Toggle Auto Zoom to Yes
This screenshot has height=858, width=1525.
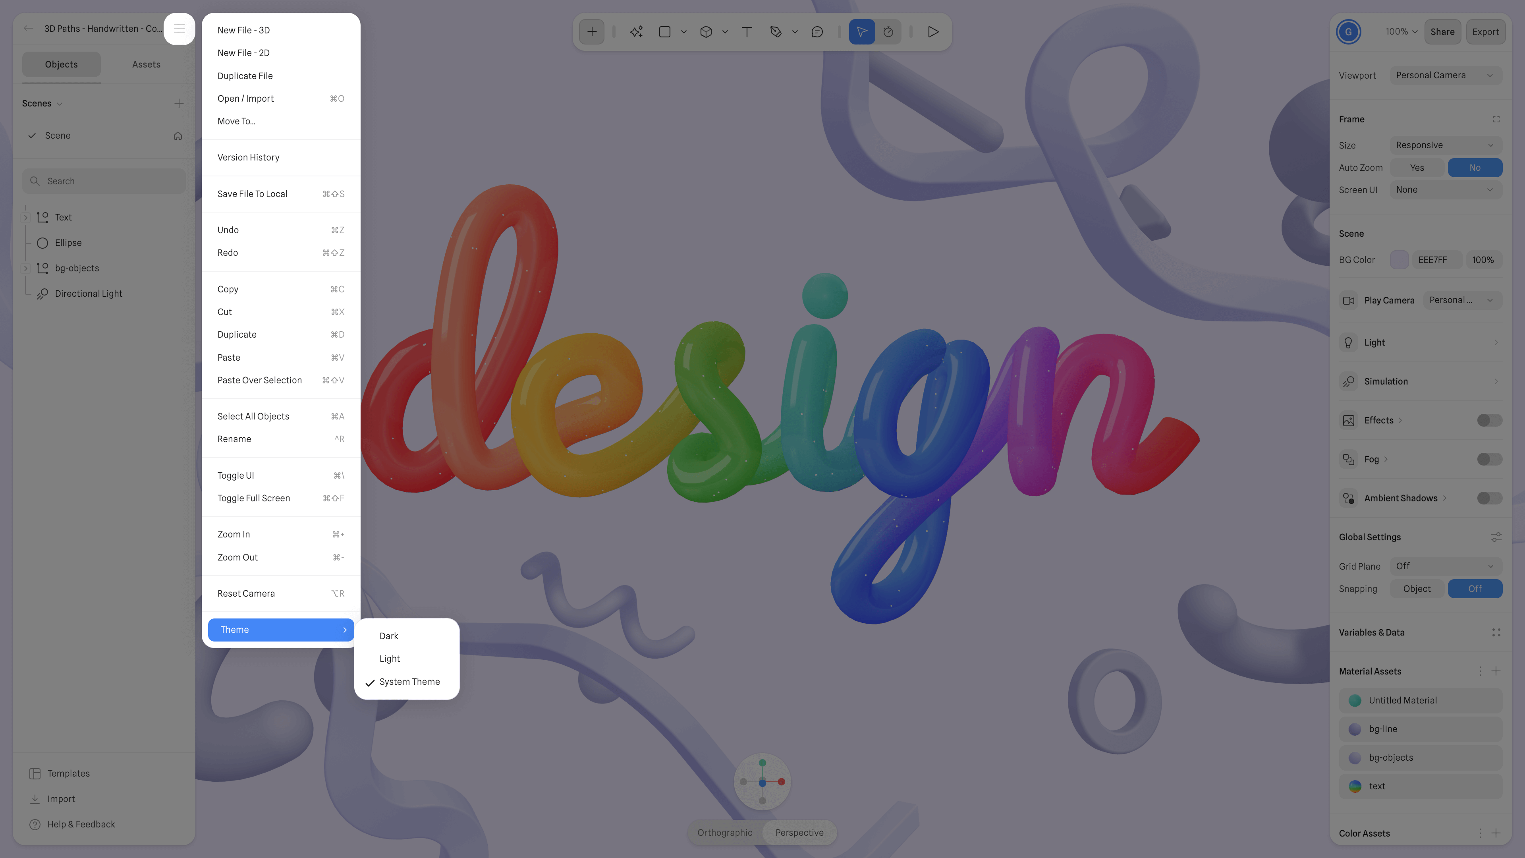tap(1417, 168)
